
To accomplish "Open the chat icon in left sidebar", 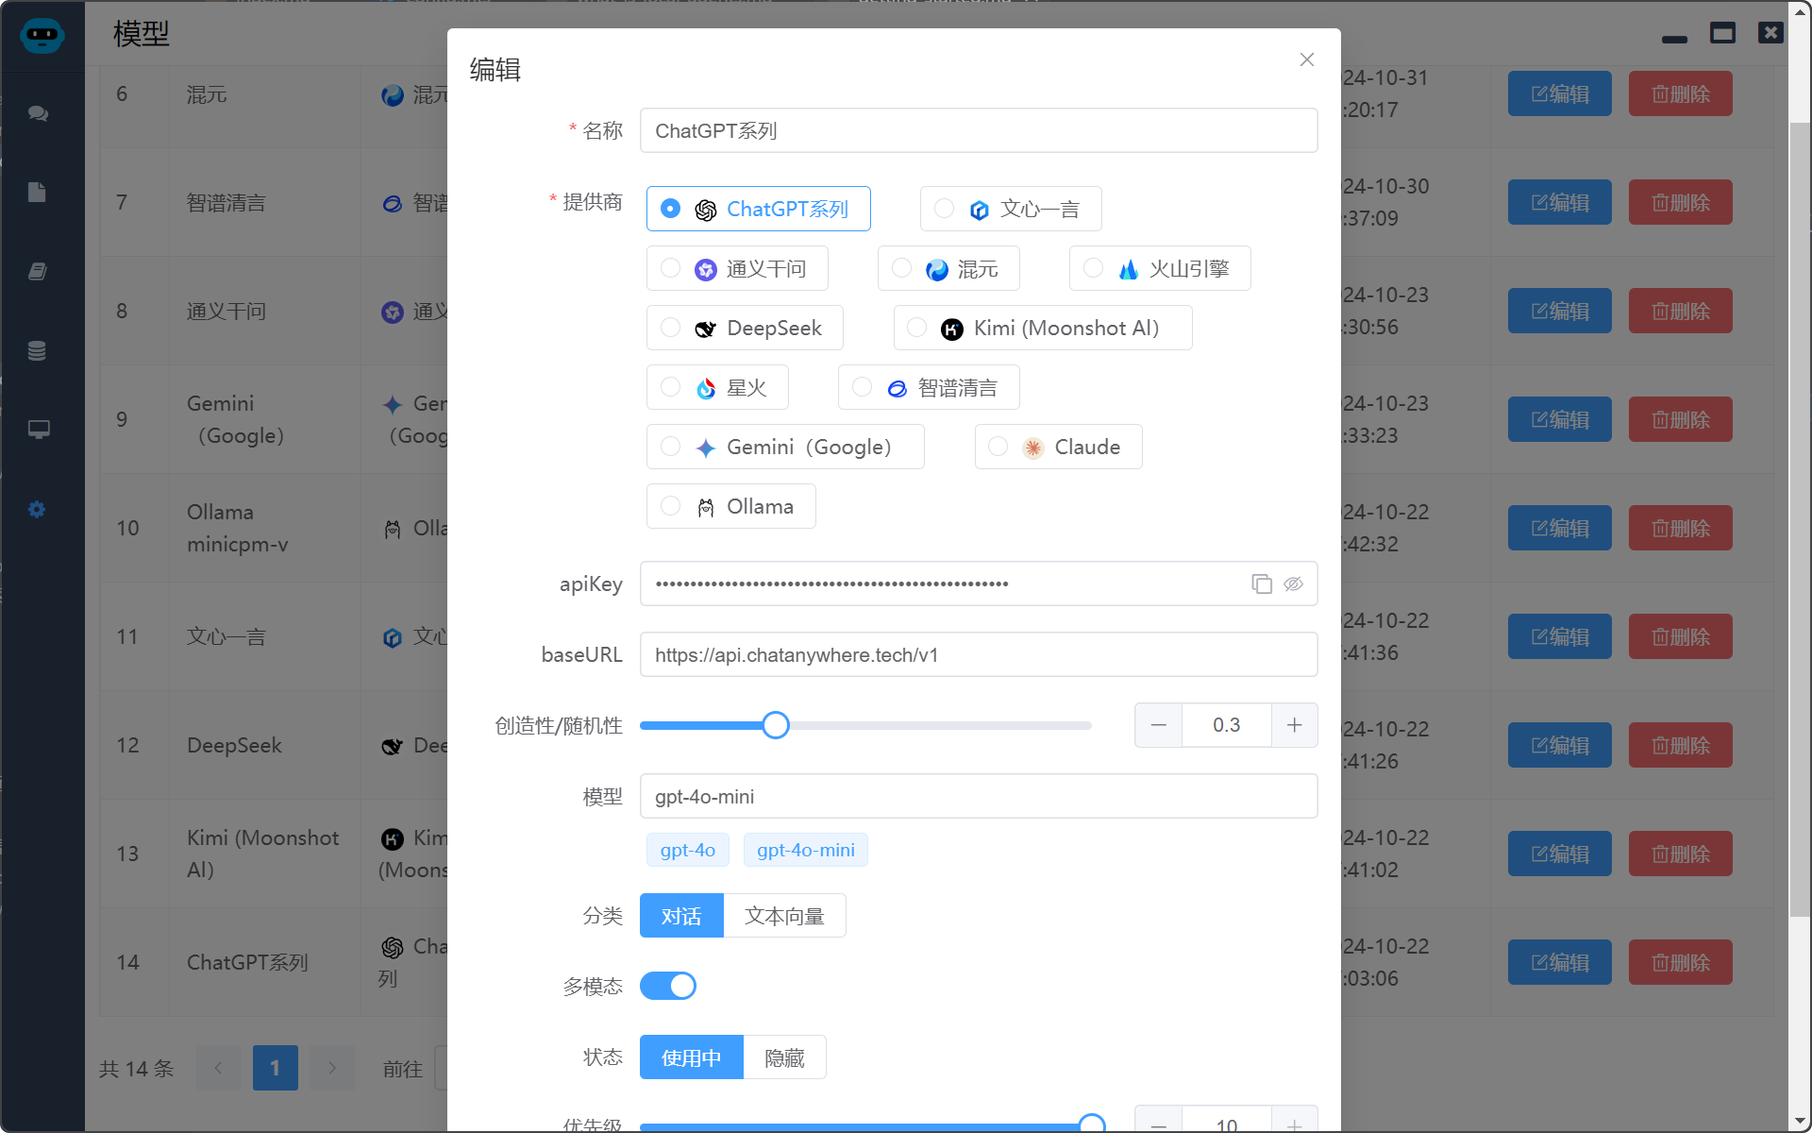I will (38, 113).
